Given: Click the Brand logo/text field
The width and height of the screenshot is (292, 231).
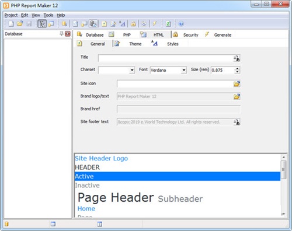Looking at the screenshot, I should [x=175, y=96].
